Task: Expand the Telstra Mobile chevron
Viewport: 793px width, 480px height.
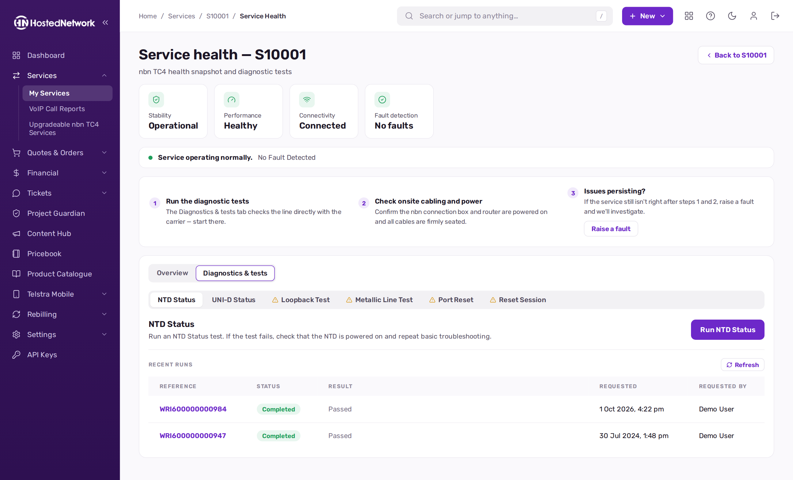Action: 104,294
